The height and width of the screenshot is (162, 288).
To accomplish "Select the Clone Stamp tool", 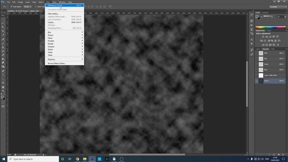I will coord(3,47).
